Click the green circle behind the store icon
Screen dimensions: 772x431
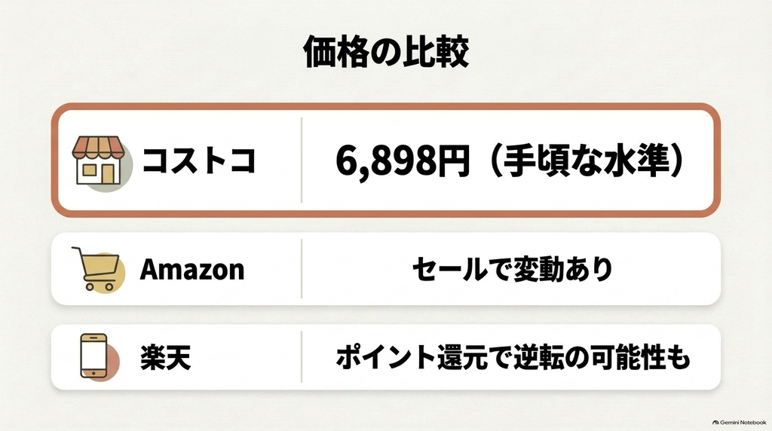pos(117,167)
